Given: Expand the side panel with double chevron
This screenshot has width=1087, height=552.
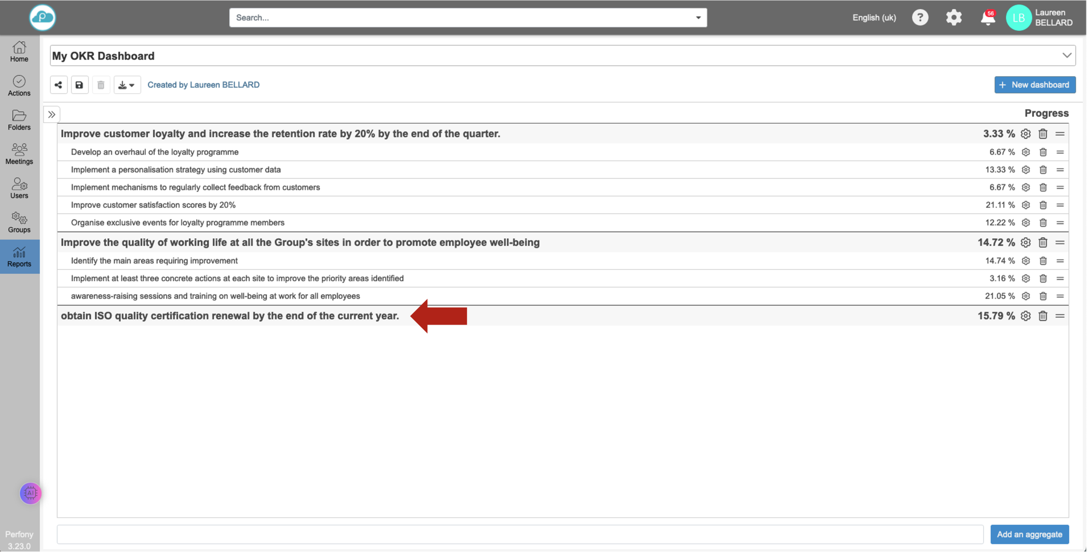Looking at the screenshot, I should [x=51, y=114].
